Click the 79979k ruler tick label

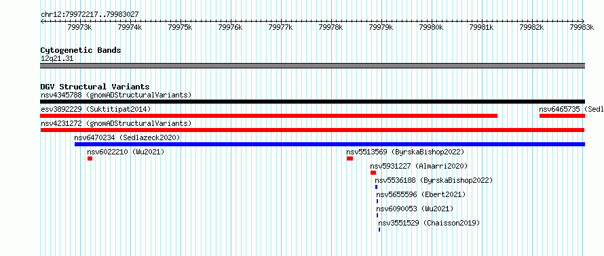click(x=381, y=27)
